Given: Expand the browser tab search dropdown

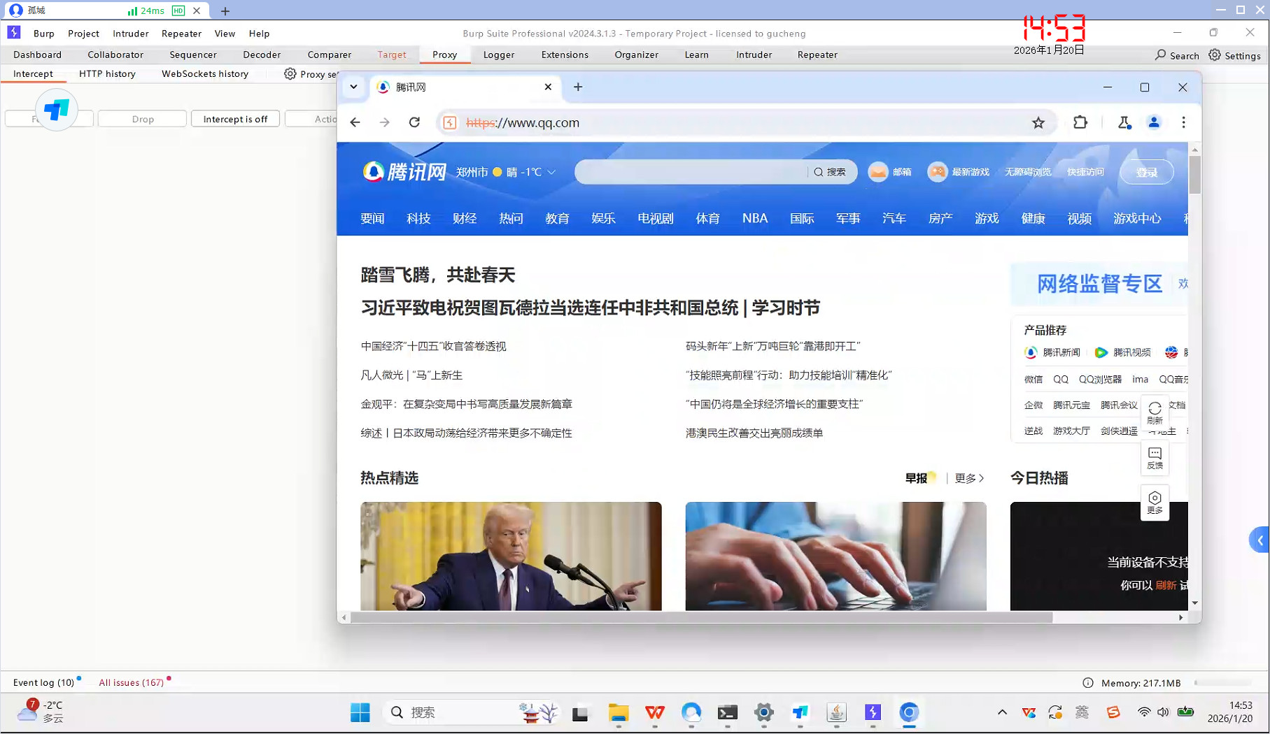Looking at the screenshot, I should (353, 87).
